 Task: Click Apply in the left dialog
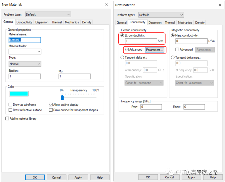coord(78,177)
